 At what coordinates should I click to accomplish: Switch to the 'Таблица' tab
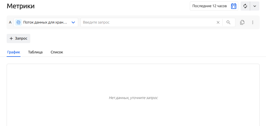(35, 52)
